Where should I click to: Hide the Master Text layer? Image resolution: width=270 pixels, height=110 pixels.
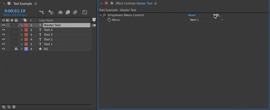point(4,25)
